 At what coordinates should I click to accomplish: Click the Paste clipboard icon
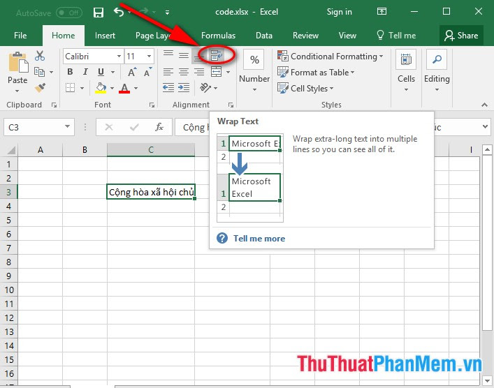(x=18, y=62)
